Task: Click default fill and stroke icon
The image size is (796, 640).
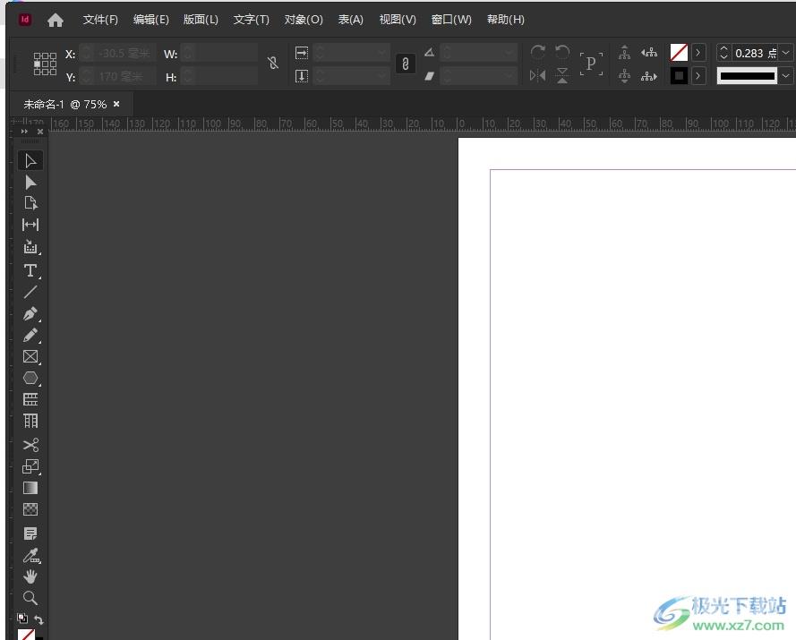Action: pos(21,619)
